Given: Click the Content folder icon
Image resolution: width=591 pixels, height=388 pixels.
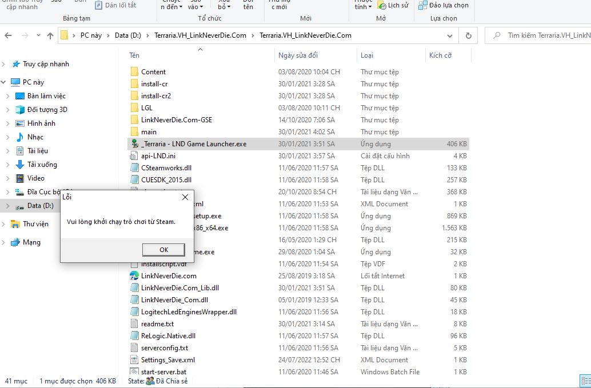Looking at the screenshot, I should point(134,72).
